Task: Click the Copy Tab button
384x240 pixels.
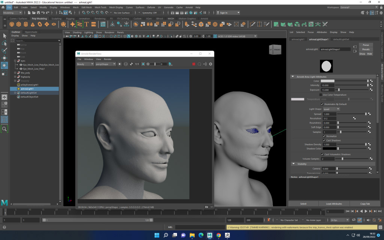Action: [365, 204]
